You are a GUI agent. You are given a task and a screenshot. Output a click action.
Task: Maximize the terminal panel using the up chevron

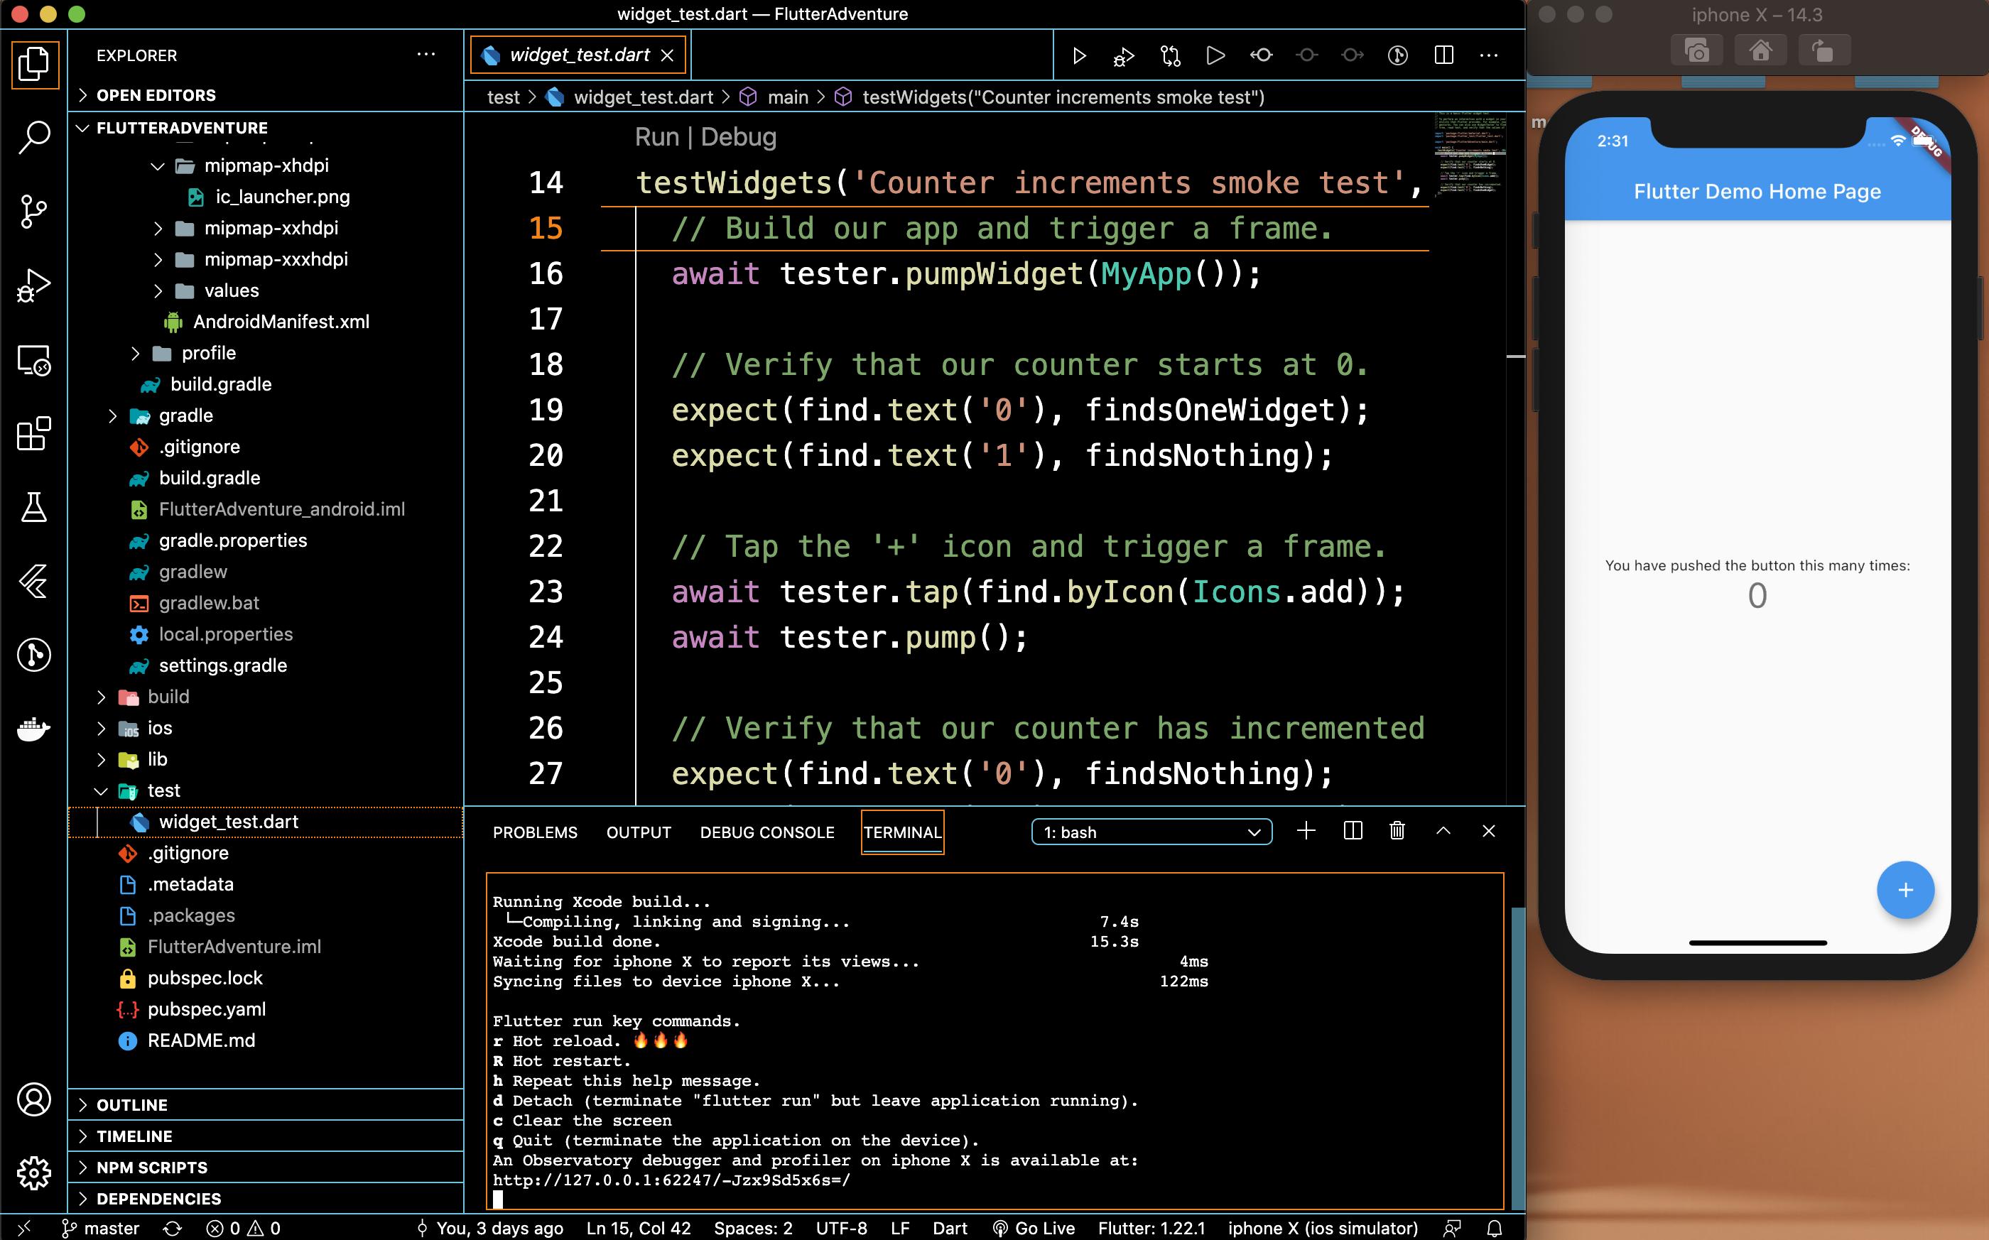[x=1443, y=831]
